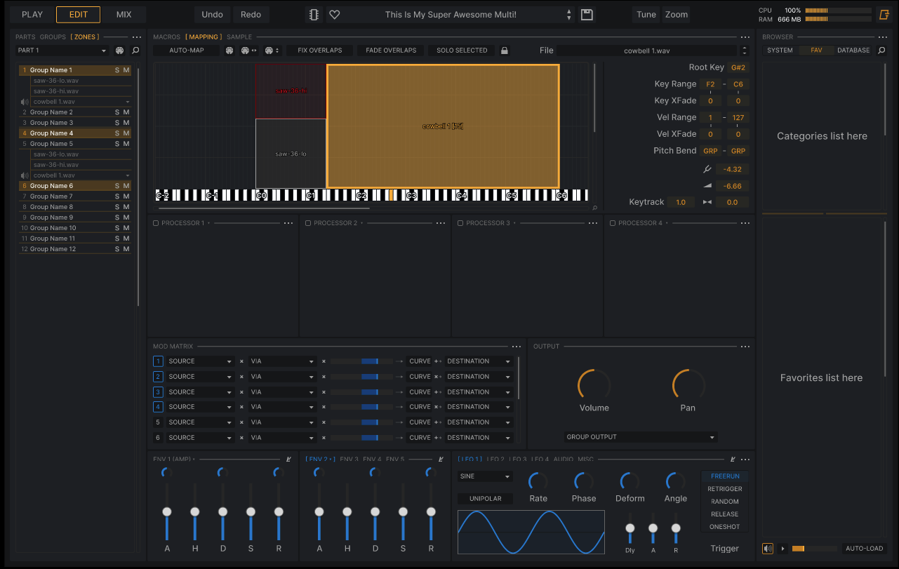Mute Group Name 4
The image size is (899, 569).
pos(126,133)
